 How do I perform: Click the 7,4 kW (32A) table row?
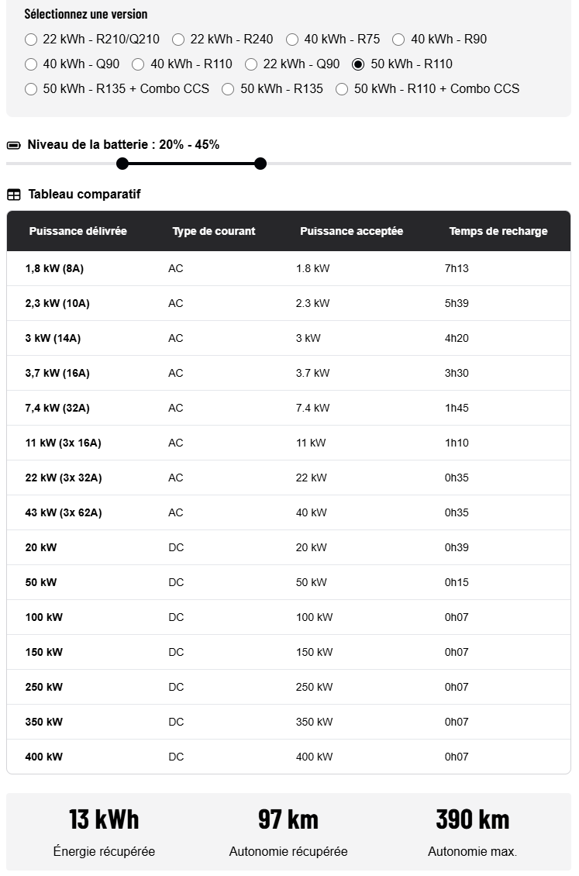coord(288,408)
